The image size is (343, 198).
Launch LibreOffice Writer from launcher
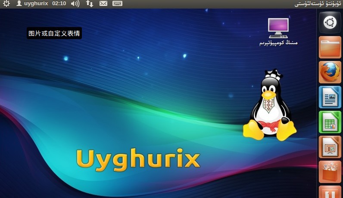click(330, 97)
